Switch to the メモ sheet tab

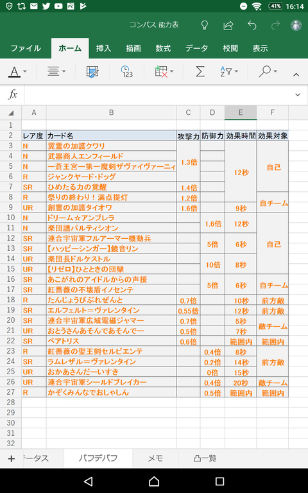point(155,458)
